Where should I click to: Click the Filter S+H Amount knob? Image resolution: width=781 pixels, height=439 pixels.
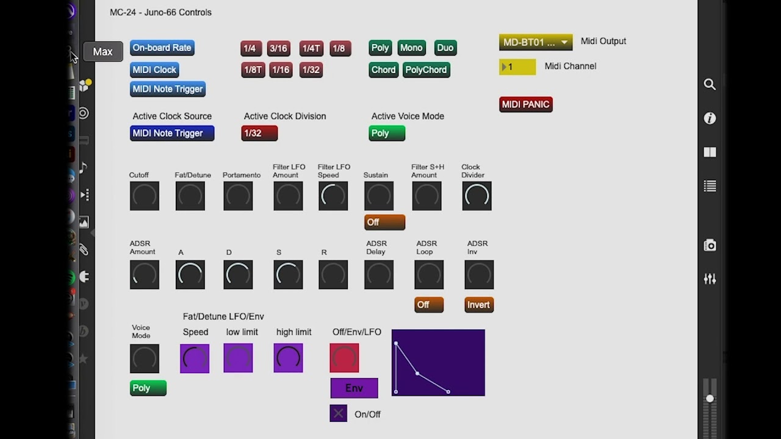[x=426, y=196]
